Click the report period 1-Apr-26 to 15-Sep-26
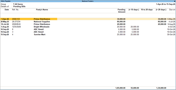This screenshot has height=90, width=176. click(166, 4)
